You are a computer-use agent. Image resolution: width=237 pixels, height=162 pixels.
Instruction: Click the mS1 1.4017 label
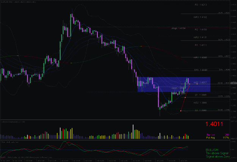tap(200, 82)
